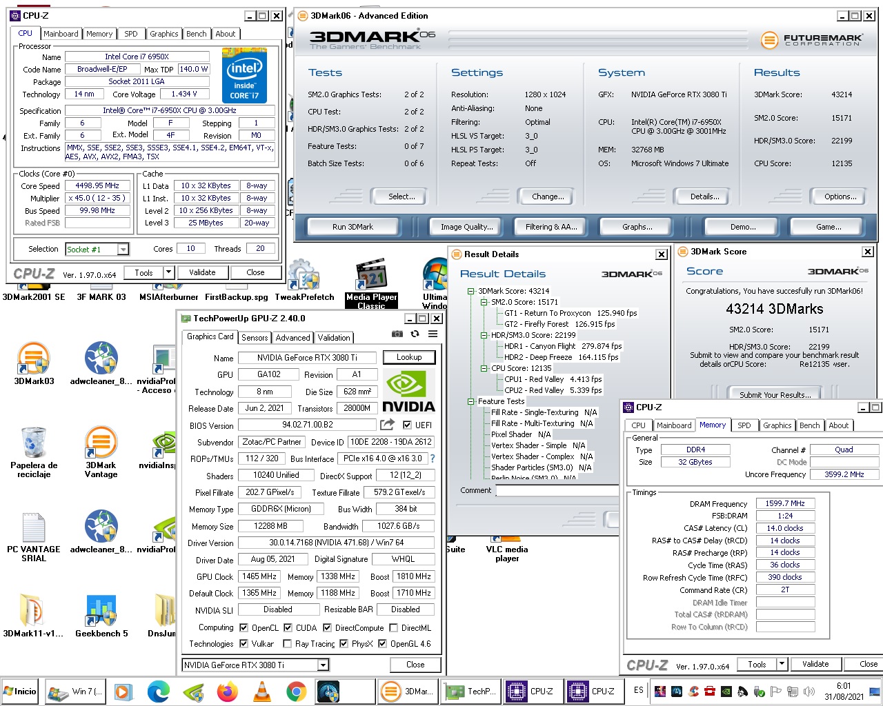
Task: Click the NVIDIA icon in the system tray
Action: tap(726, 692)
